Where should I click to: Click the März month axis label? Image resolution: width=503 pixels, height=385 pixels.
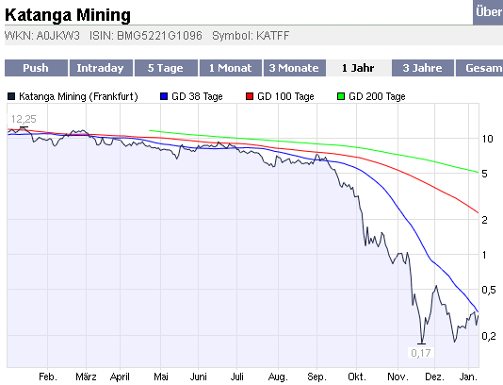pos(87,377)
